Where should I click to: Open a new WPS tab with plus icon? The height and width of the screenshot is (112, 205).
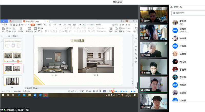(51, 21)
